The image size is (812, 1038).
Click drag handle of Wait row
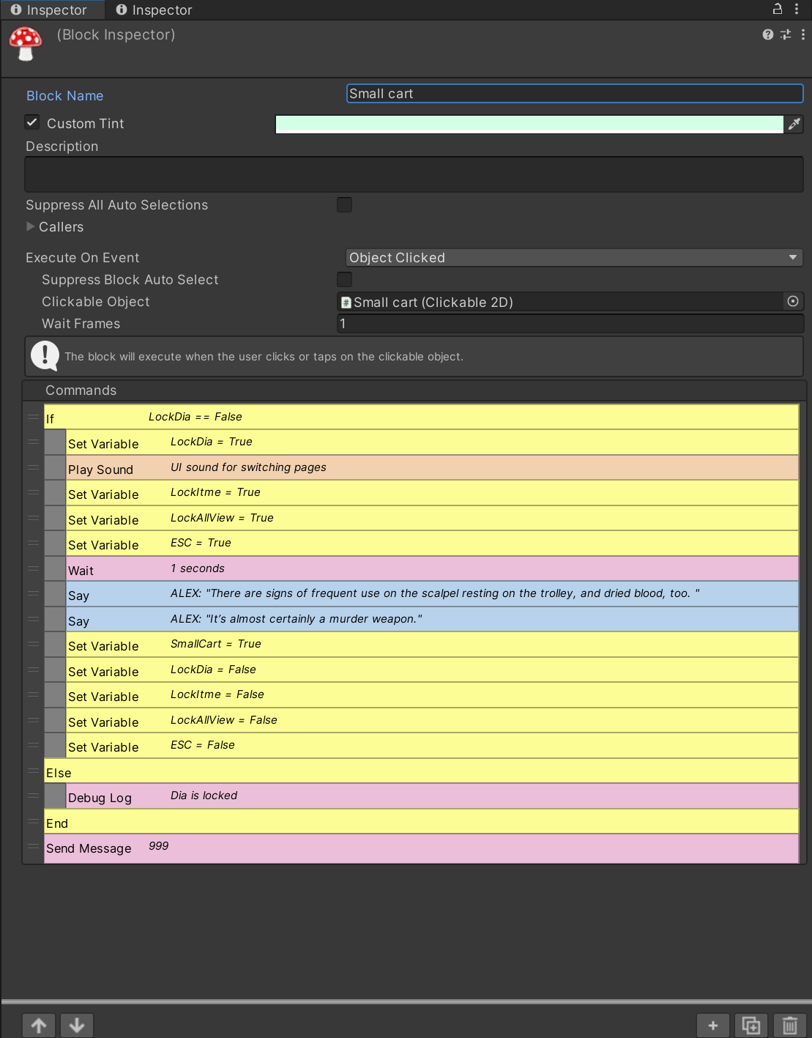[33, 568]
